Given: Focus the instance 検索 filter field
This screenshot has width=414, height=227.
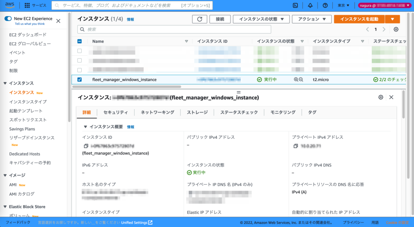Looking at the screenshot, I should (x=174, y=29).
